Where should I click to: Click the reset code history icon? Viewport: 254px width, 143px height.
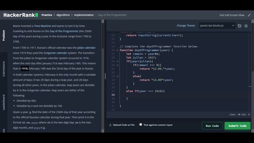point(240,26)
